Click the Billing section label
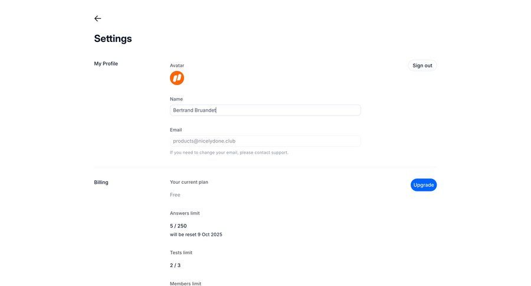The width and height of the screenshot is (531, 286). point(101,183)
